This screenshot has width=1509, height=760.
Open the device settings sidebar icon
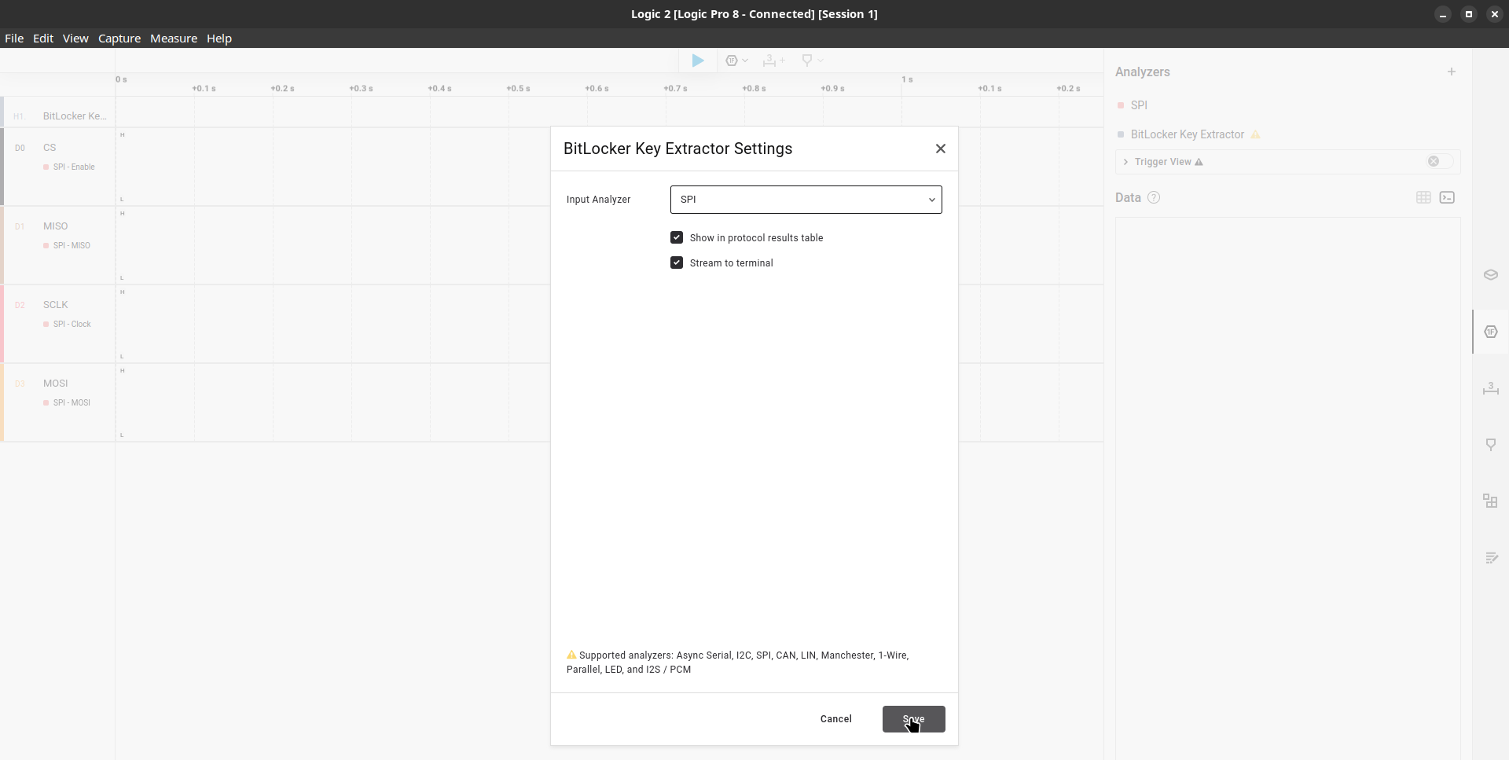click(x=1491, y=274)
